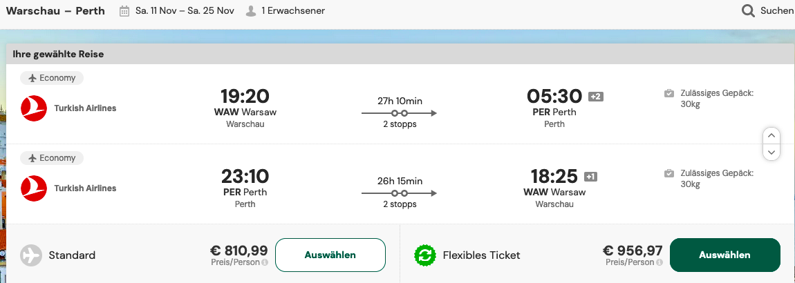The height and width of the screenshot is (283, 795).
Task: Click the +1 day arrival badge
Action: pos(590,176)
